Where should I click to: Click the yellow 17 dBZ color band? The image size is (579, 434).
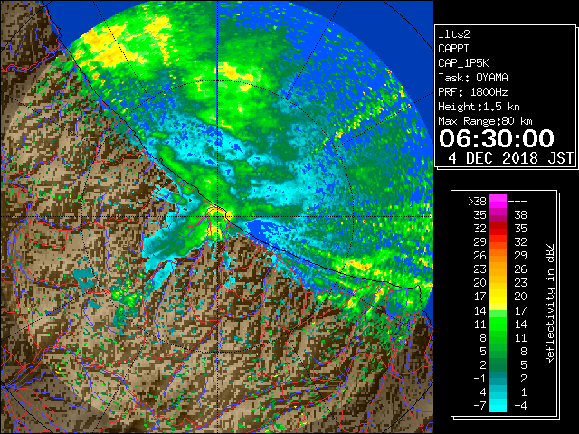tap(498, 297)
